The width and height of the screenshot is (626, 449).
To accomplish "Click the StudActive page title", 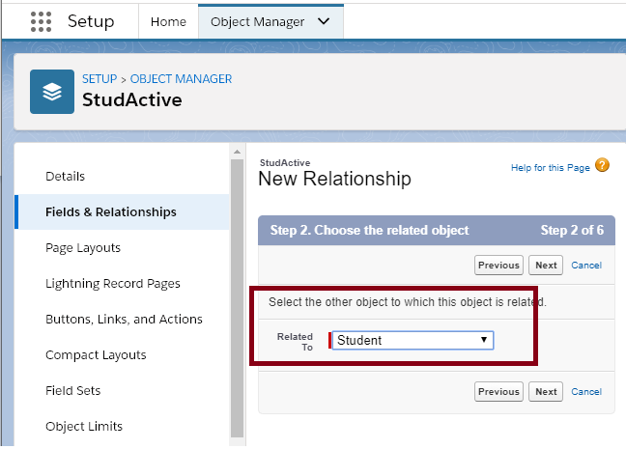I will click(x=132, y=99).
